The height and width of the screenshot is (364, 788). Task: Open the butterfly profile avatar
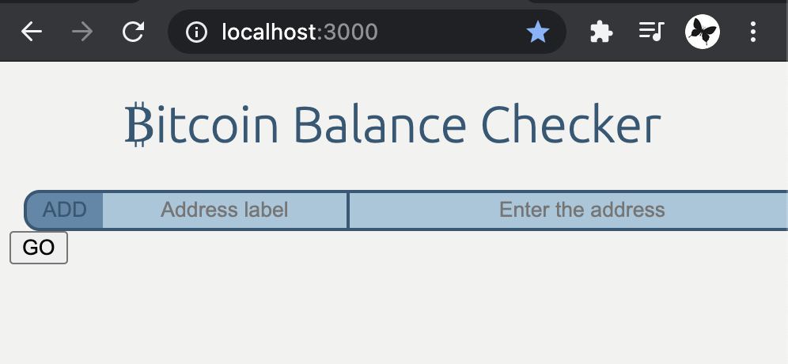(703, 32)
